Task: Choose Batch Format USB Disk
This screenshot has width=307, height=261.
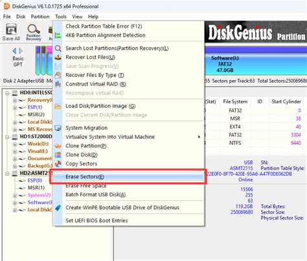Action: pos(128,194)
